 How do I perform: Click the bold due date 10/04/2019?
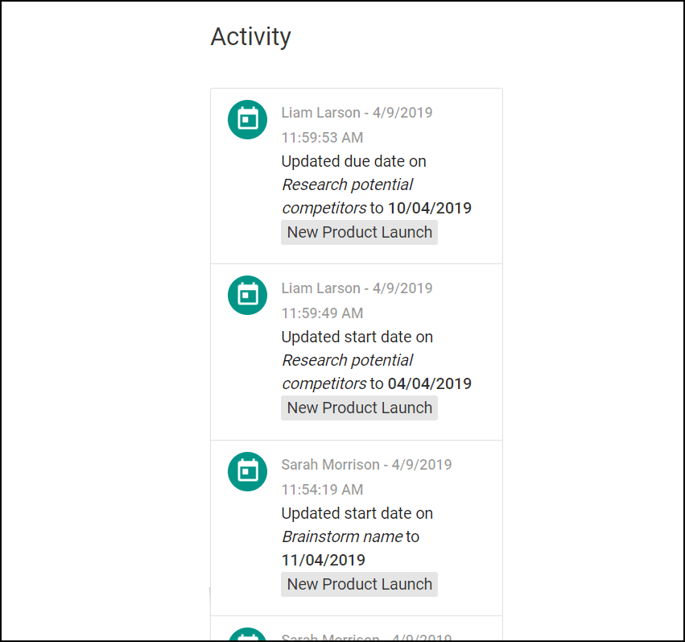pos(430,208)
